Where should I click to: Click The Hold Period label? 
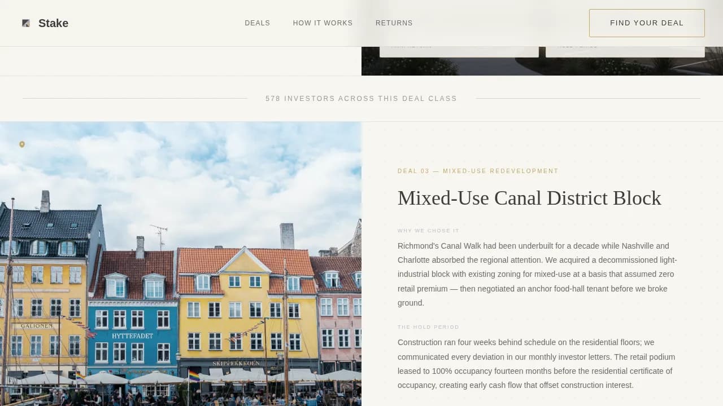coord(428,327)
